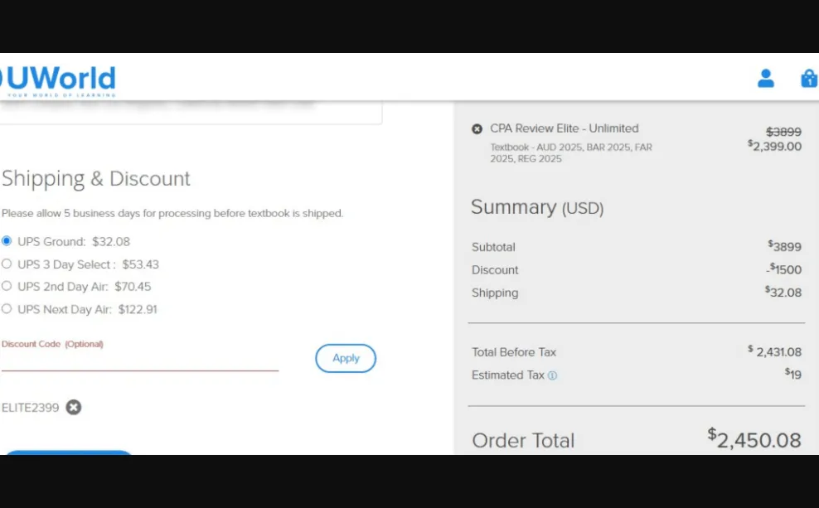Switch shipping to UPS Next Day Air

point(7,309)
